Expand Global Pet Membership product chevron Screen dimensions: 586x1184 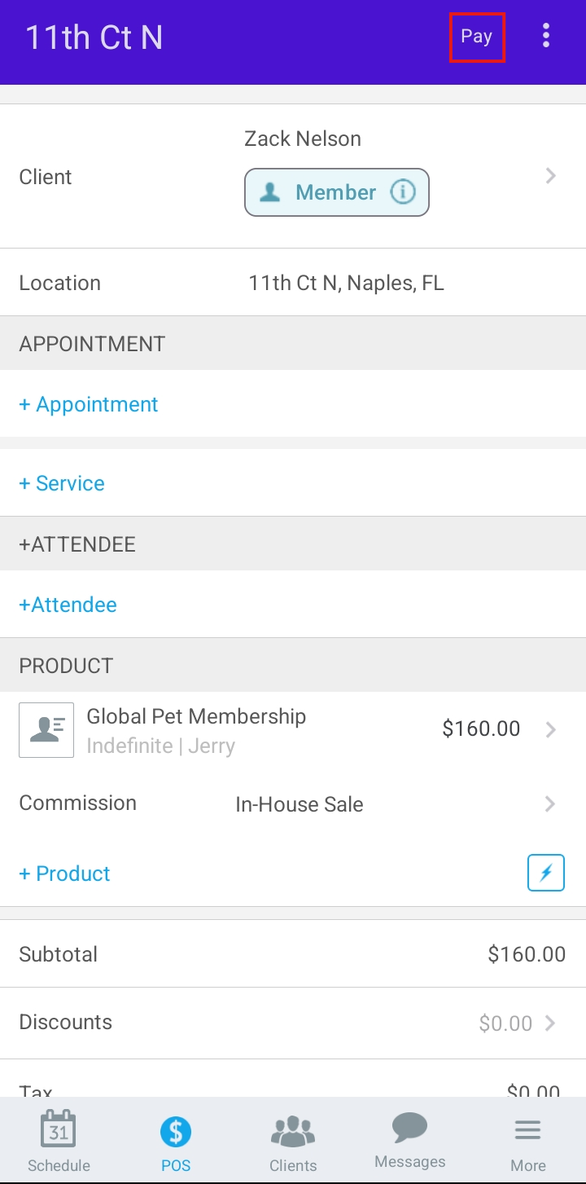click(x=551, y=729)
